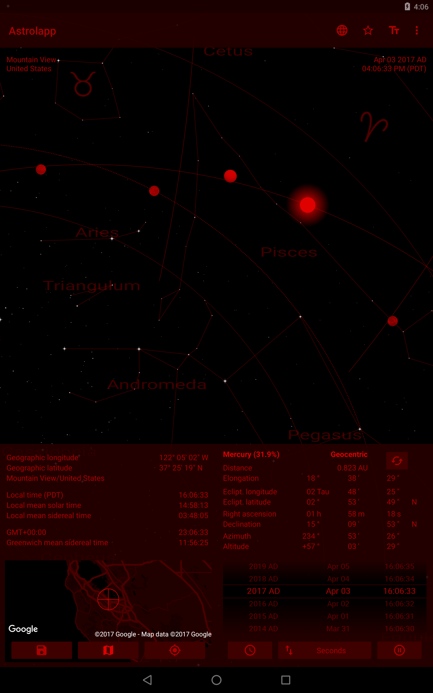Tap the Andromeda constellation label

(x=157, y=385)
